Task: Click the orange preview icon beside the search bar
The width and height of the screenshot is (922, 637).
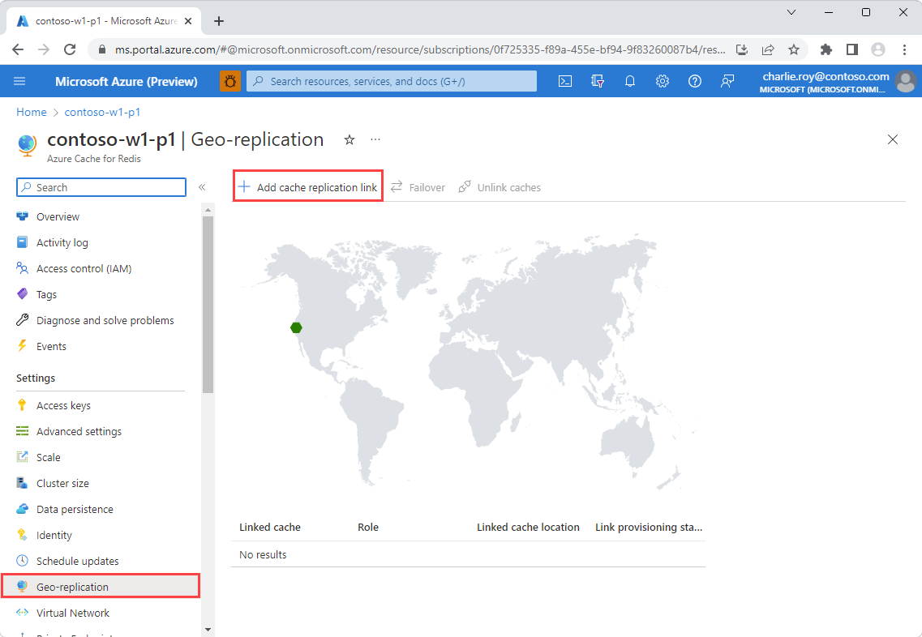Action: tap(230, 81)
